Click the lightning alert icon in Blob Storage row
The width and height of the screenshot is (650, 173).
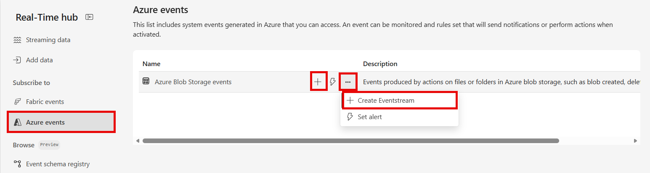pos(333,82)
